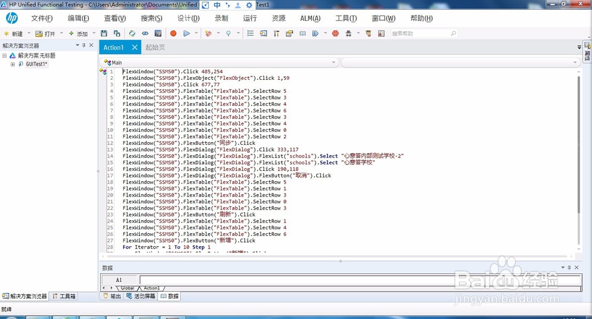This screenshot has height=319, width=592.
Task: Click the bulleted list icon in the toolbar
Action: click(250, 34)
